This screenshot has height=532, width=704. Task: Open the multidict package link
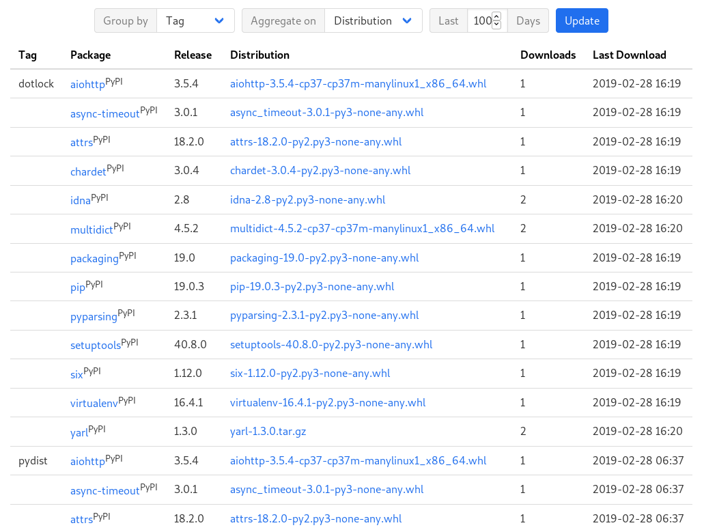click(91, 229)
